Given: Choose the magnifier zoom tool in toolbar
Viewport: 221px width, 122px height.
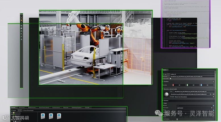Looking at the screenshot, I should [21, 26].
